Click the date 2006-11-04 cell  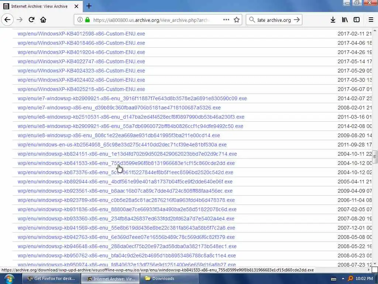(x=355, y=200)
